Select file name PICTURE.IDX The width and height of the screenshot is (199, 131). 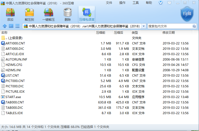[15, 92]
